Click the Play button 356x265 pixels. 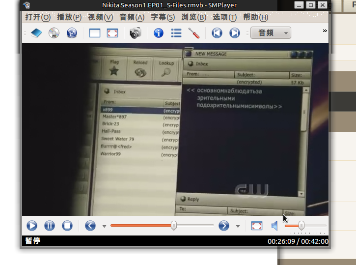[x=32, y=226]
